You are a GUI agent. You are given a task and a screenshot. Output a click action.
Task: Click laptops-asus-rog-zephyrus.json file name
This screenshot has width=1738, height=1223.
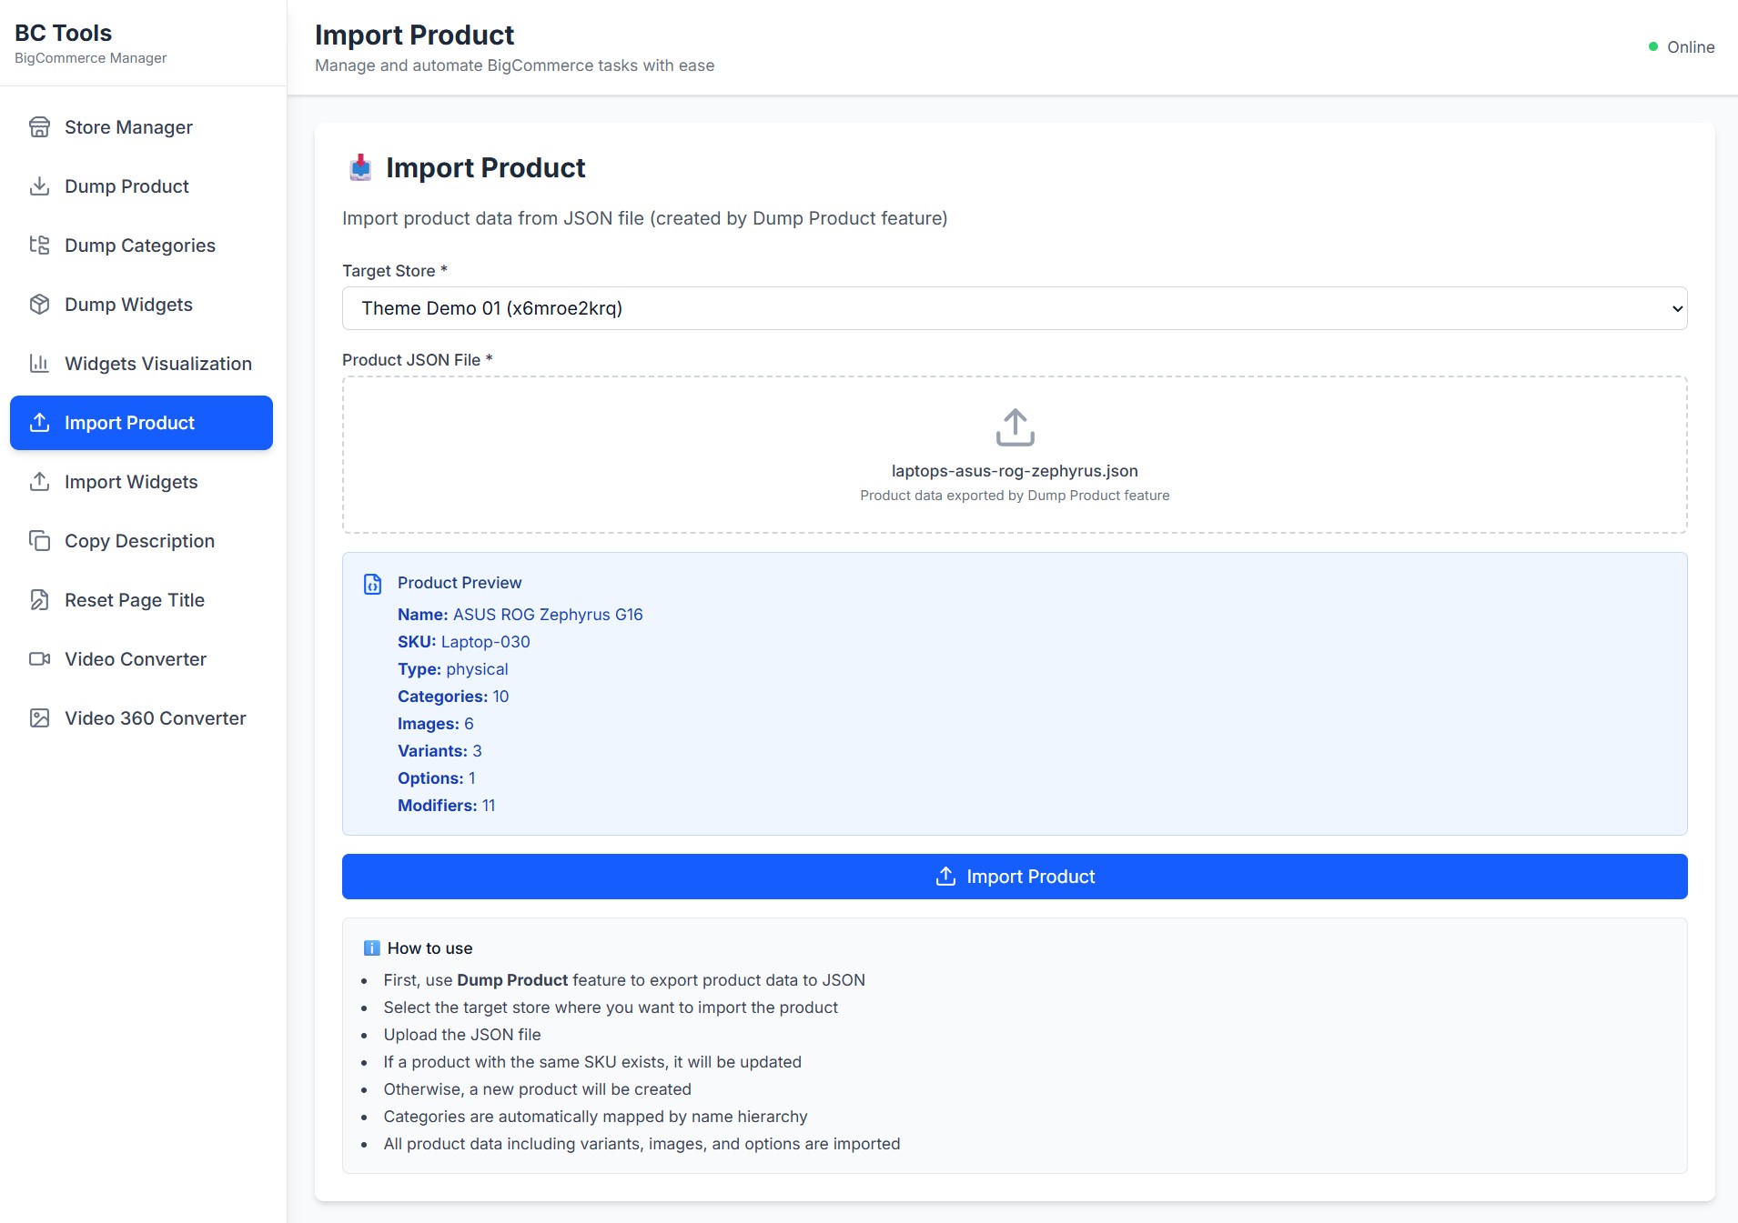coord(1014,470)
